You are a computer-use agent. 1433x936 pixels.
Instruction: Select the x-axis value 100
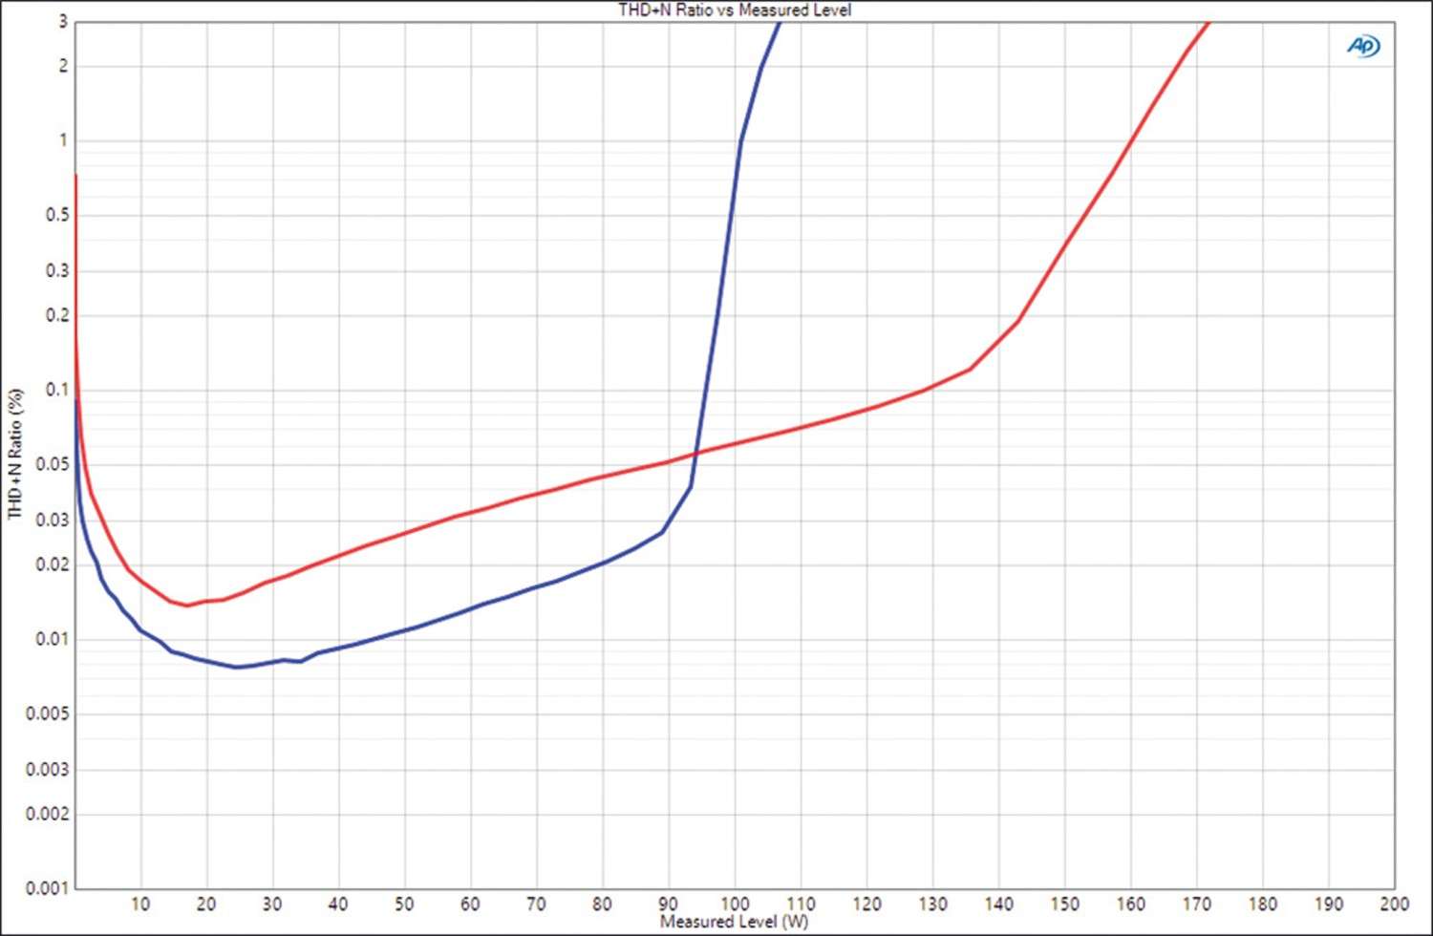pos(734,904)
